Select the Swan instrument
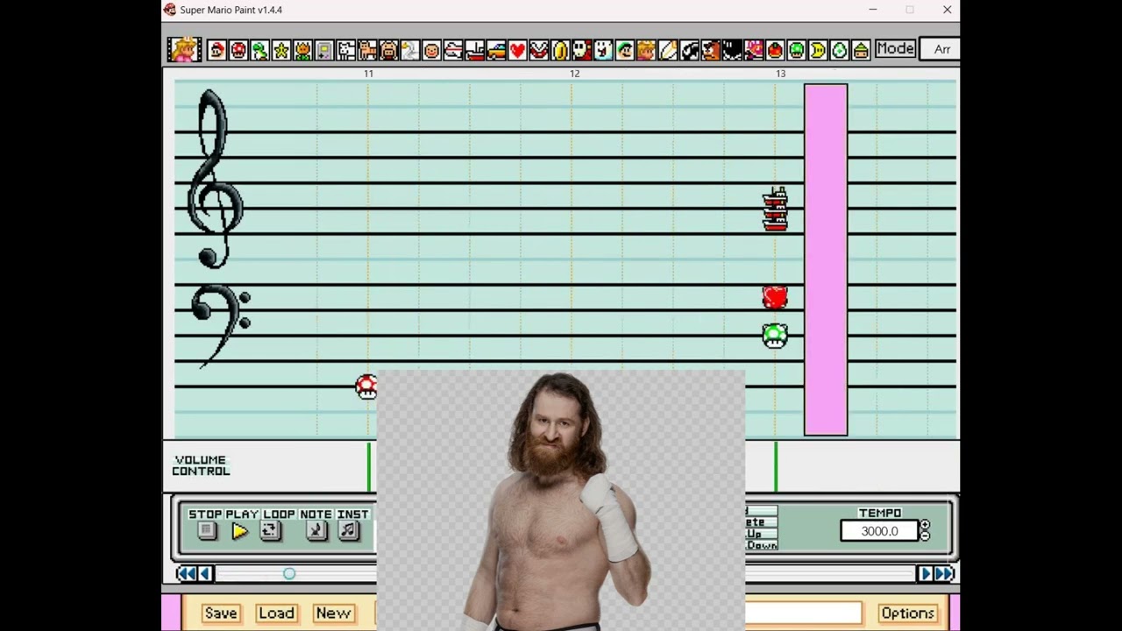 pyautogui.click(x=409, y=50)
